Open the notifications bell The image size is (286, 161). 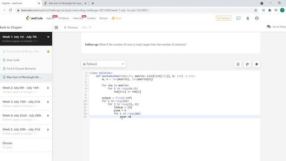248,18
